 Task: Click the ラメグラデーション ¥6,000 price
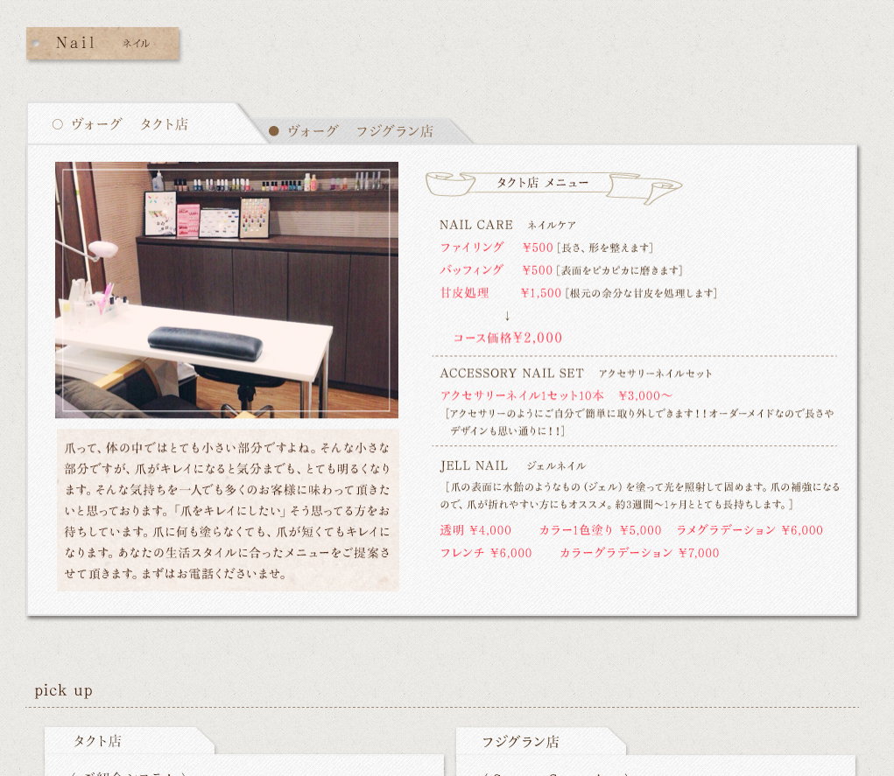coord(750,530)
